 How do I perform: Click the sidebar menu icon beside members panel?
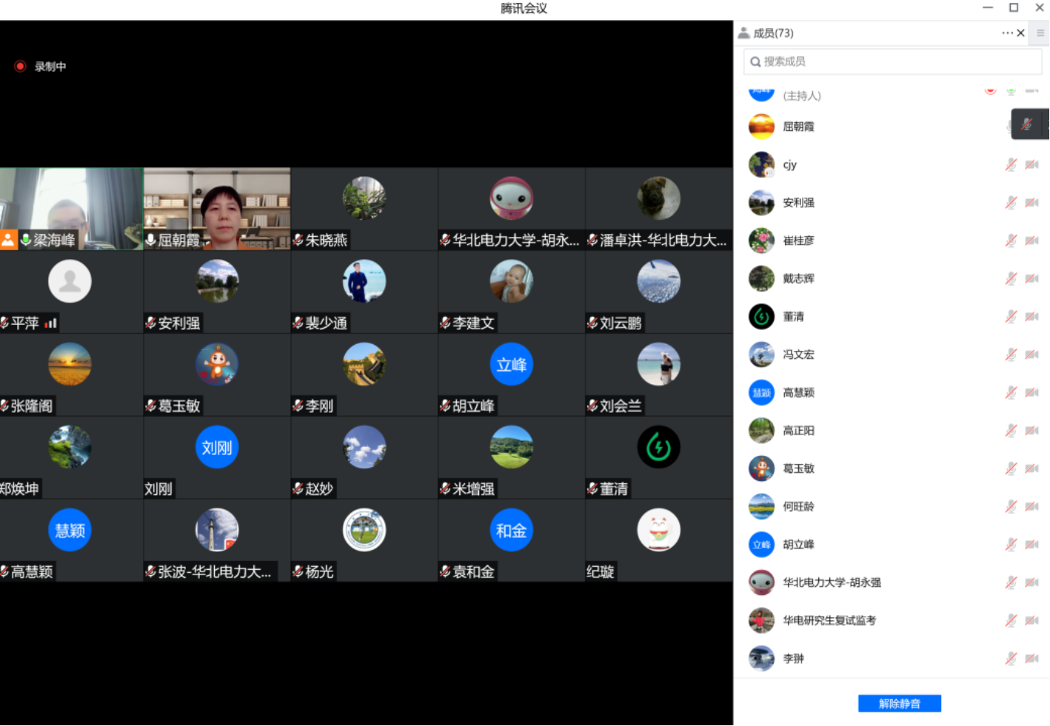(1040, 33)
